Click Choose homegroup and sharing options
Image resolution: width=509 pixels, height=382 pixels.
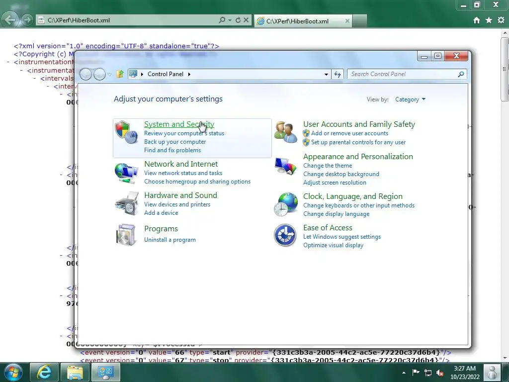point(197,182)
